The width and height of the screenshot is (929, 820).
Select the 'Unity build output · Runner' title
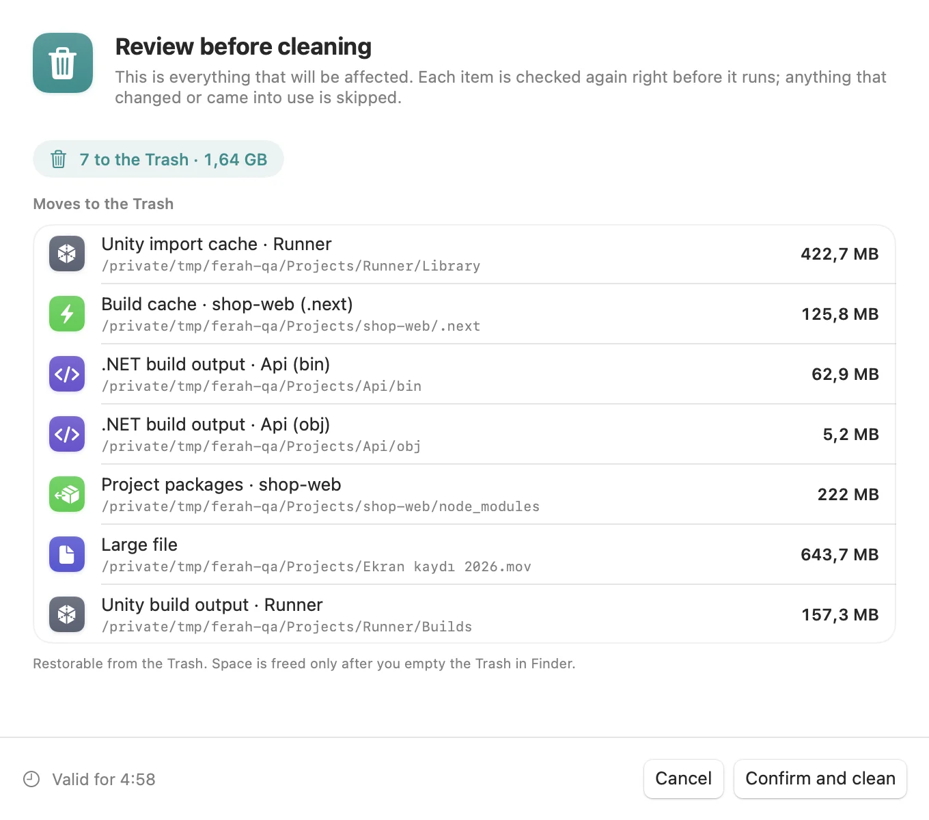pos(212,605)
